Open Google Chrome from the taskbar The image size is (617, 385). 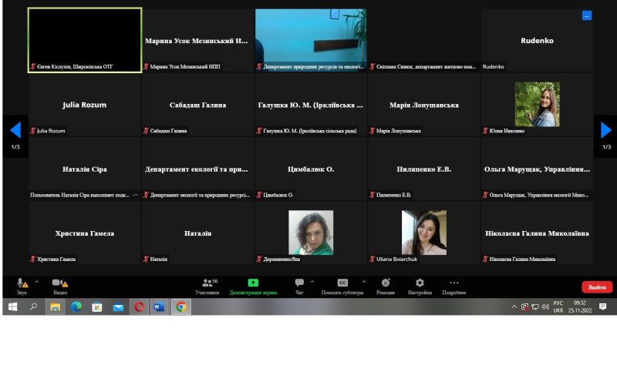click(x=180, y=306)
